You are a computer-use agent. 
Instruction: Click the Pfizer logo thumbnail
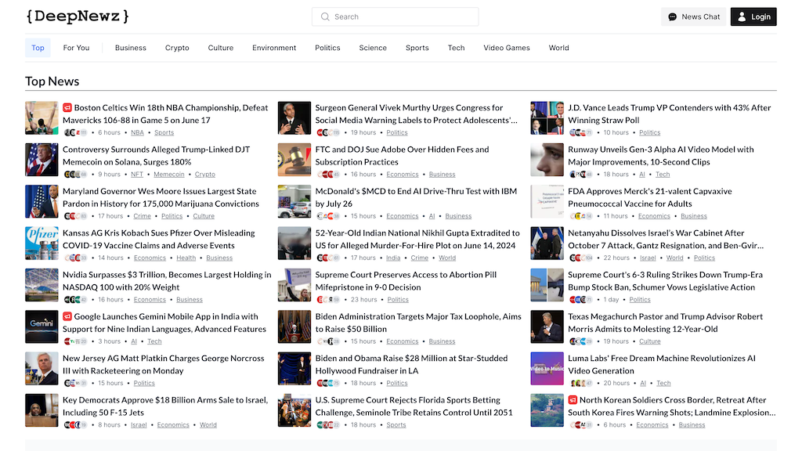[42, 244]
